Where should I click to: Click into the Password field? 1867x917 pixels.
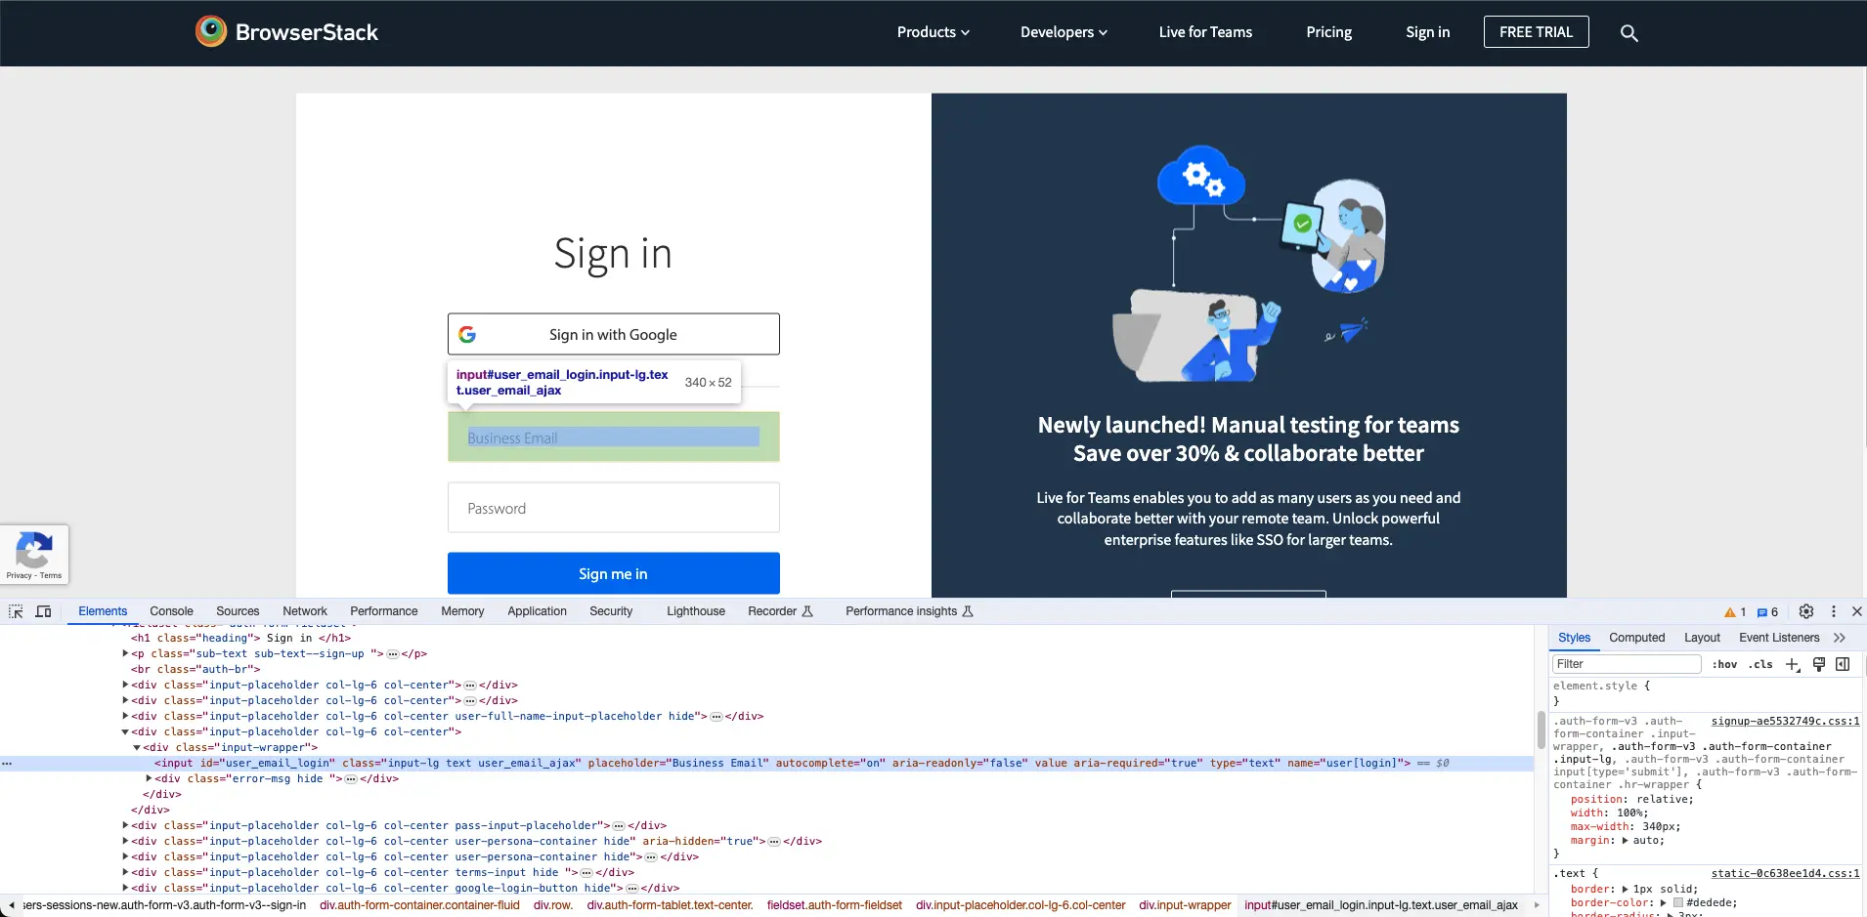tap(613, 508)
